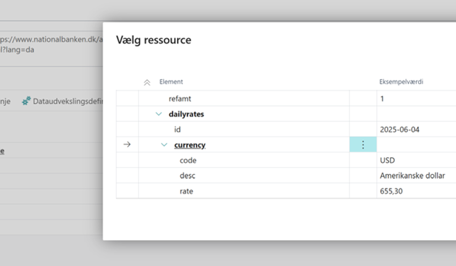Click the 655,30 rate value cell
The width and height of the screenshot is (456, 266).
pyautogui.click(x=416, y=191)
